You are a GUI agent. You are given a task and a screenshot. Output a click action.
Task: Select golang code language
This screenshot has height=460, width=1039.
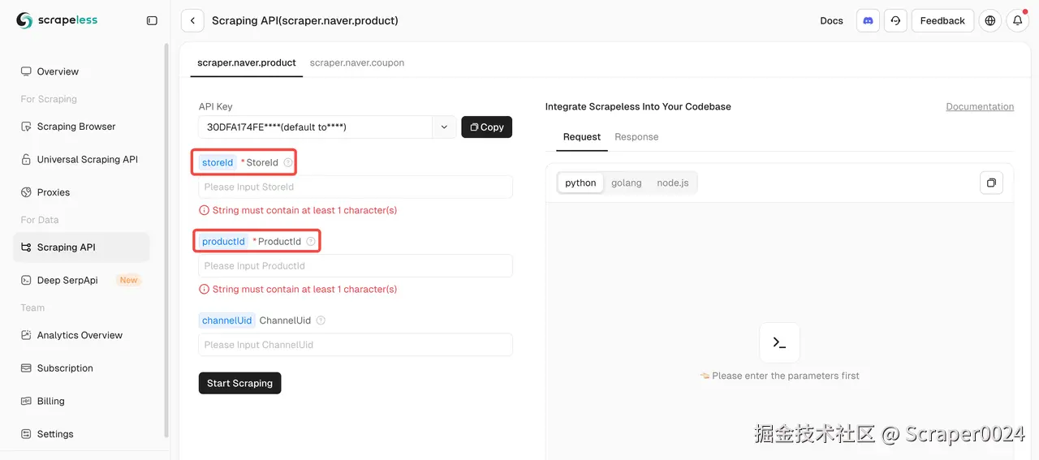point(626,183)
